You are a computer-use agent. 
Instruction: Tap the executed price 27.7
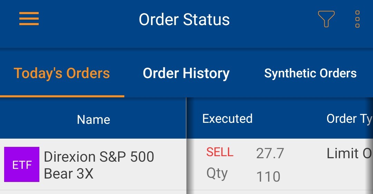pos(270,153)
